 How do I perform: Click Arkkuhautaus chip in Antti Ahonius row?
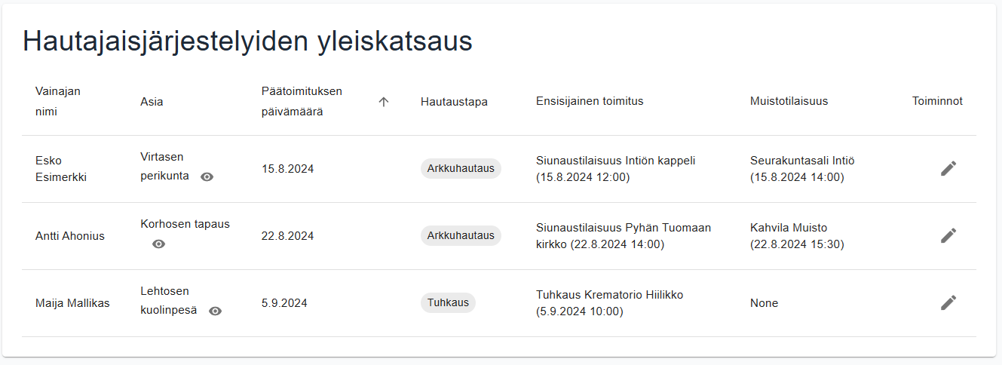point(461,236)
